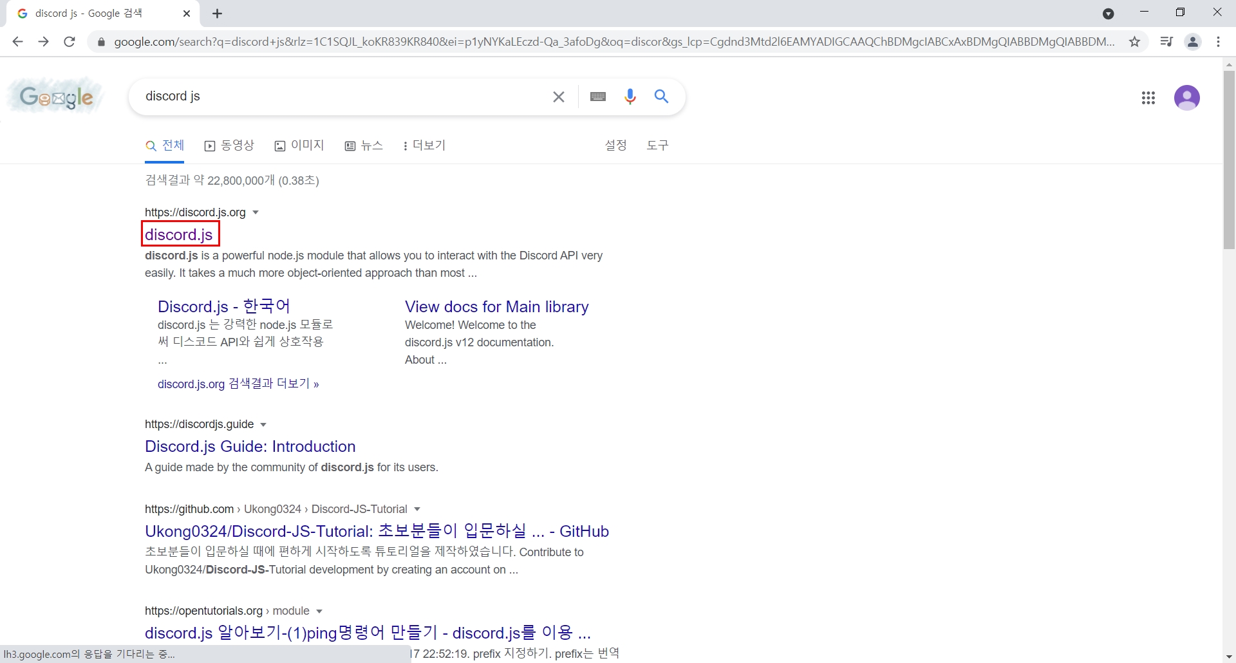Screen dimensions: 1236x663
Task: Open the 도구 search tools
Action: (657, 145)
